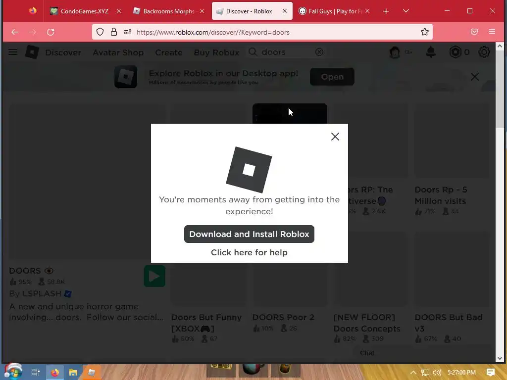Viewport: 507px width, 380px height.
Task: Open the Save to Pocket icon
Action: (x=474, y=32)
